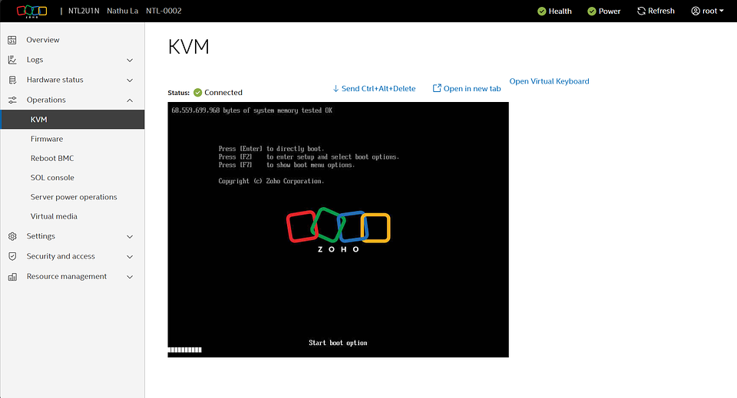Click the Zoho logo in header

click(x=32, y=11)
